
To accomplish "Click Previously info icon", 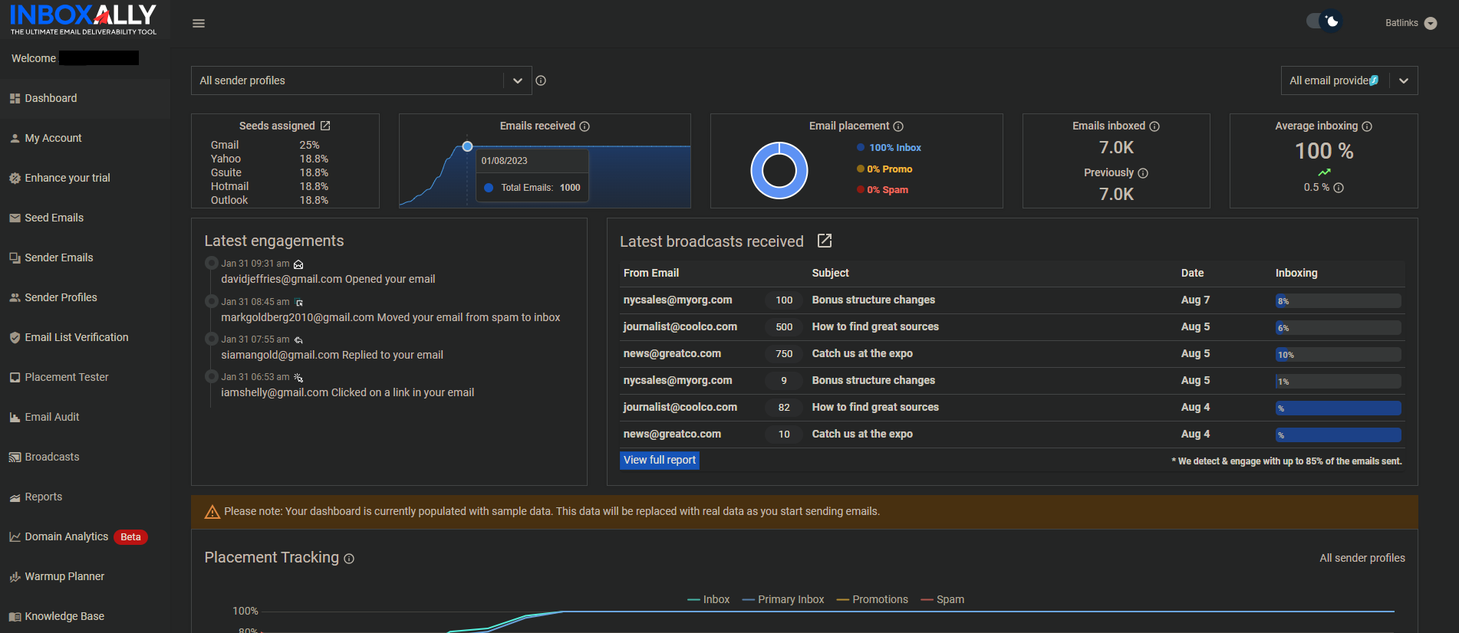I will (x=1143, y=173).
